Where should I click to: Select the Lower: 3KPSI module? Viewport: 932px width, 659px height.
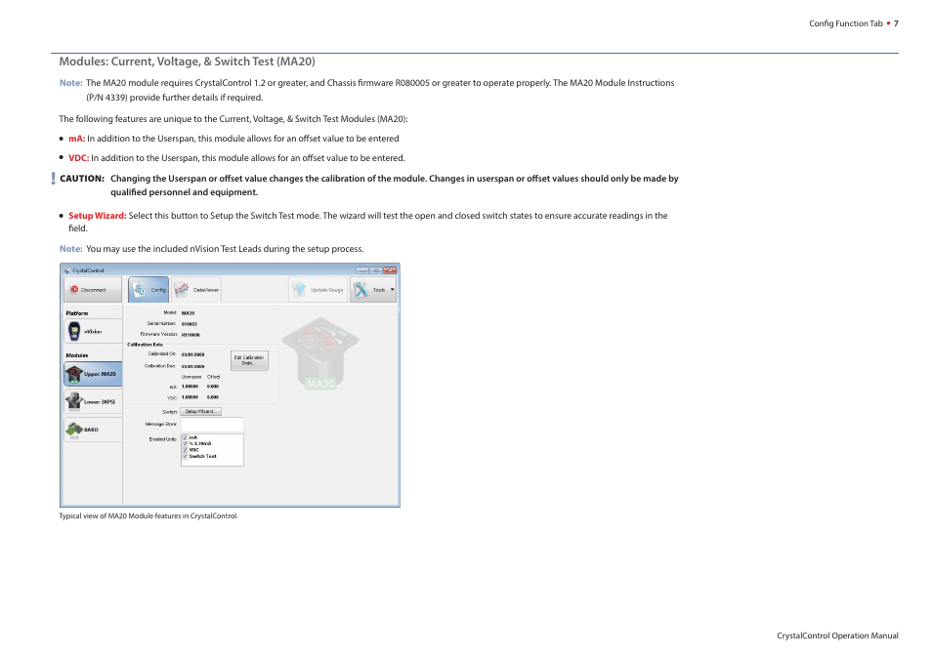tap(93, 401)
